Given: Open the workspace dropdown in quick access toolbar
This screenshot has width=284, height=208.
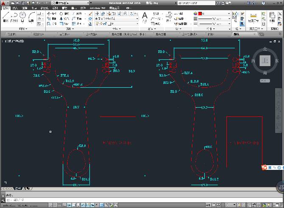Looking at the screenshot, I should [x=70, y=3].
